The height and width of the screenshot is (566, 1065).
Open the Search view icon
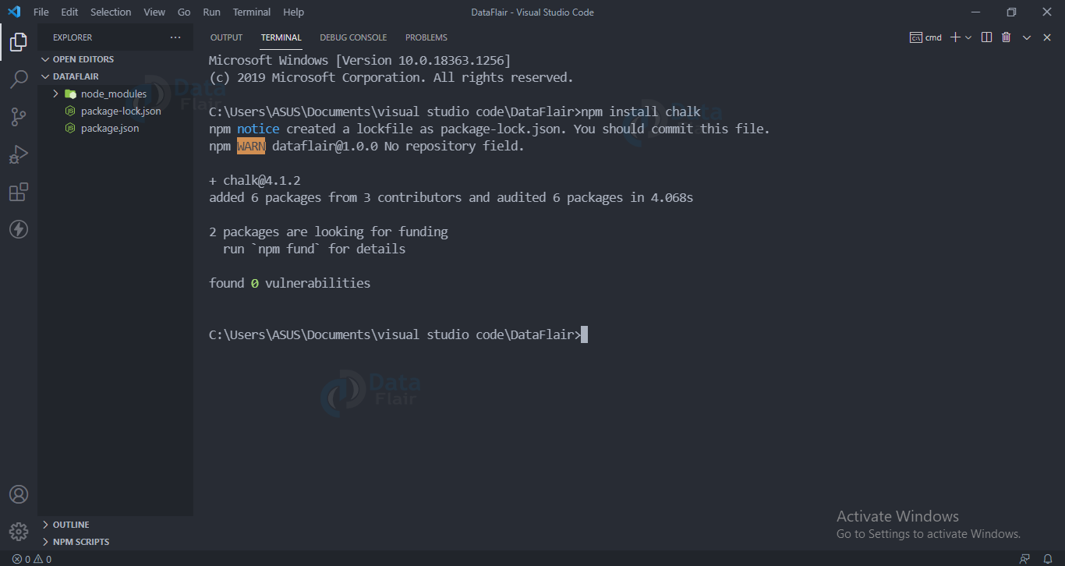[19, 80]
